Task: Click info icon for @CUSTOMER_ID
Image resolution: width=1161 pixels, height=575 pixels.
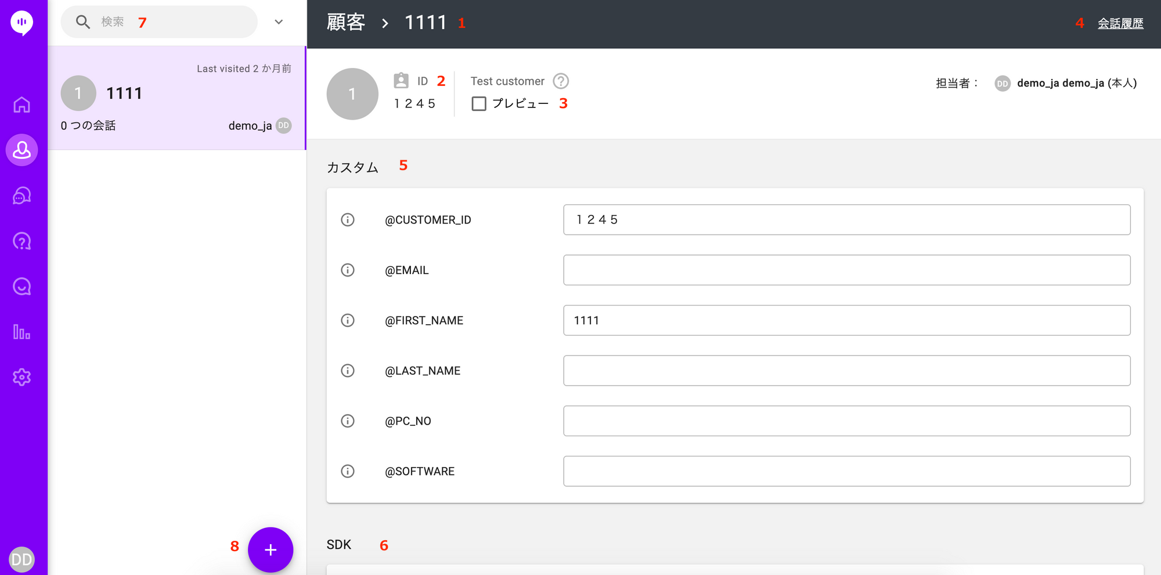Action: [x=348, y=220]
